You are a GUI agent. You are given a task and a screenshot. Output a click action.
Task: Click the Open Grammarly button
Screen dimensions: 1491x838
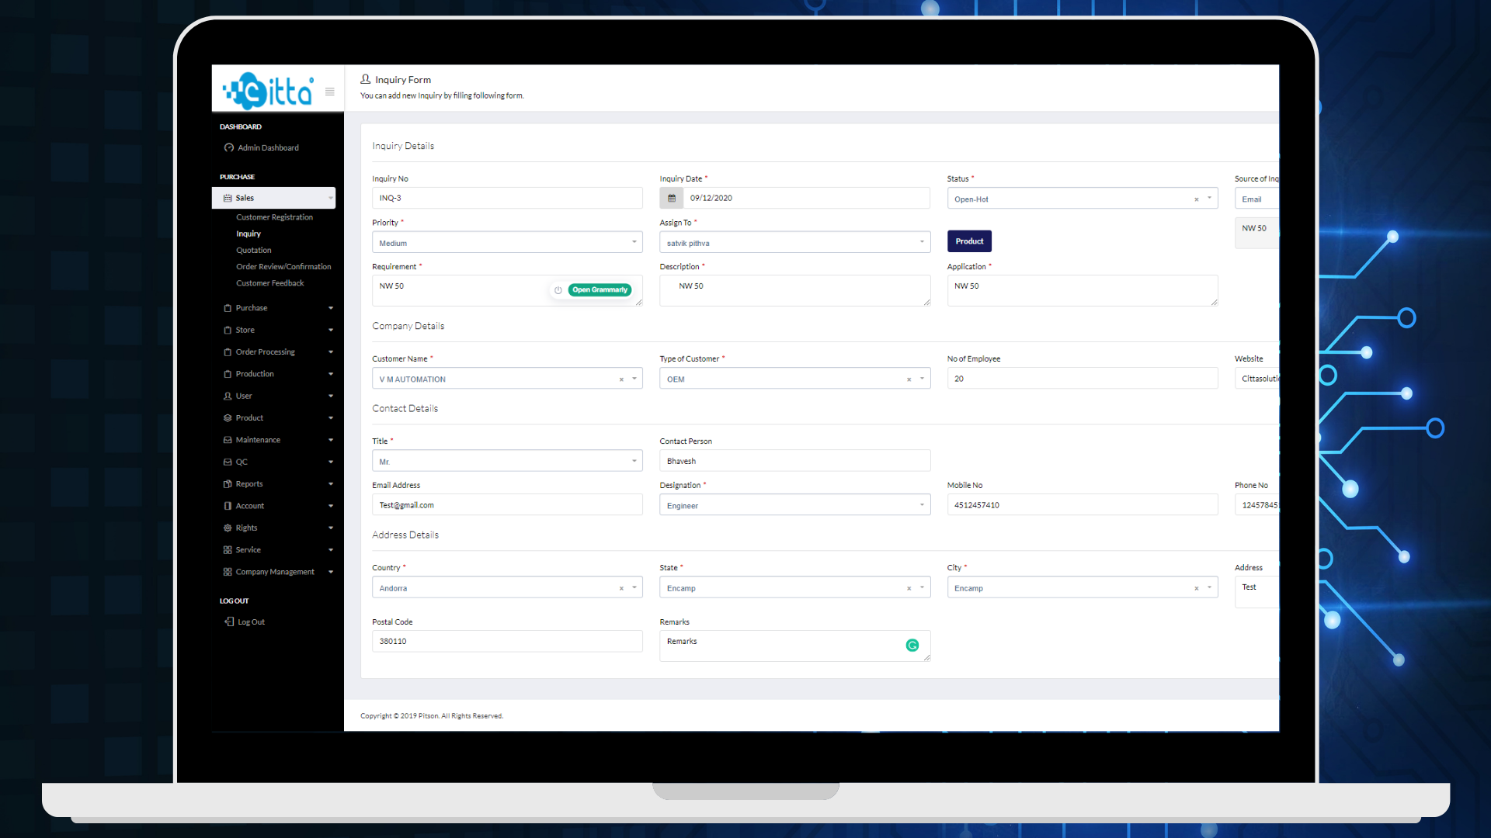point(600,290)
